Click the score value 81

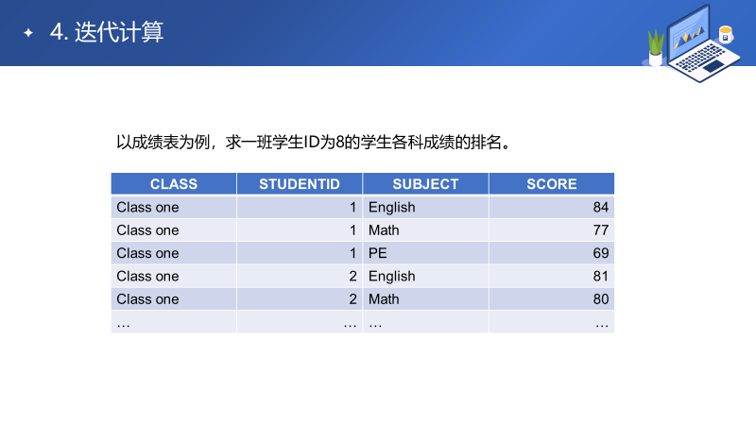[x=601, y=276]
